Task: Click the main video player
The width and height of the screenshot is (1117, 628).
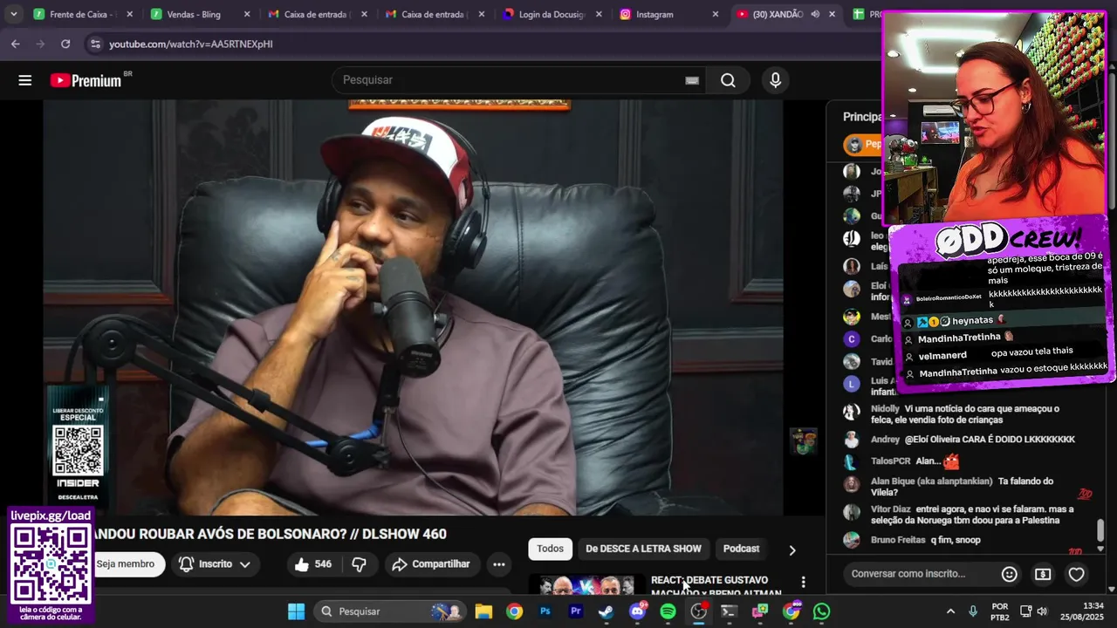Action: pos(413,307)
